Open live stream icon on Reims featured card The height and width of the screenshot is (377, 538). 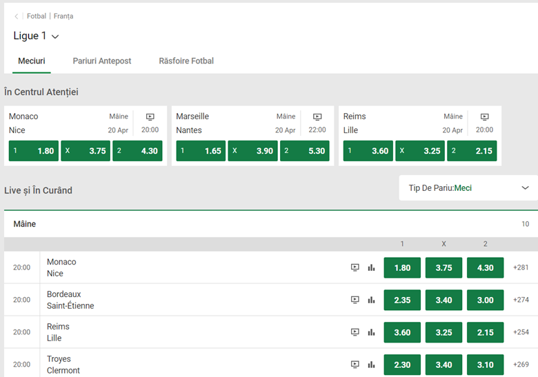pos(484,117)
